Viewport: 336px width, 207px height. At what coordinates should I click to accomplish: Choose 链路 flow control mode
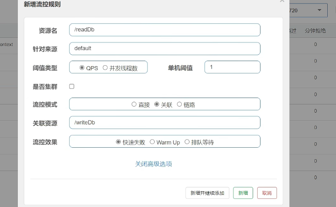tap(179, 104)
